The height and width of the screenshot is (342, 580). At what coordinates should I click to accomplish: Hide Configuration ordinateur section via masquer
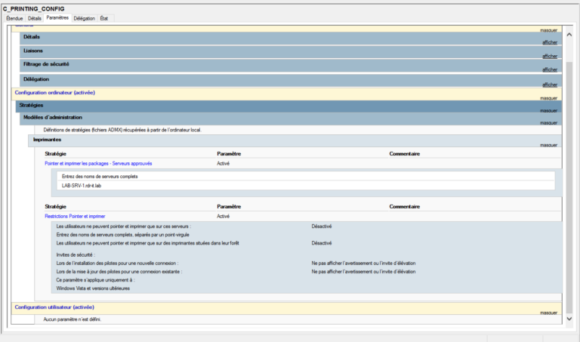click(x=548, y=98)
